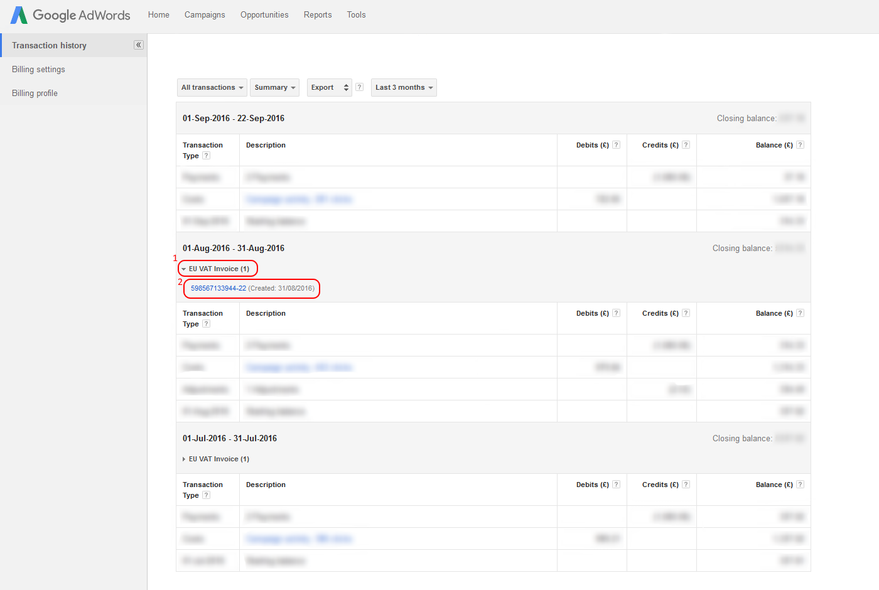The height and width of the screenshot is (590, 879).
Task: Open the Credits column help icon in August table
Action: point(686,313)
